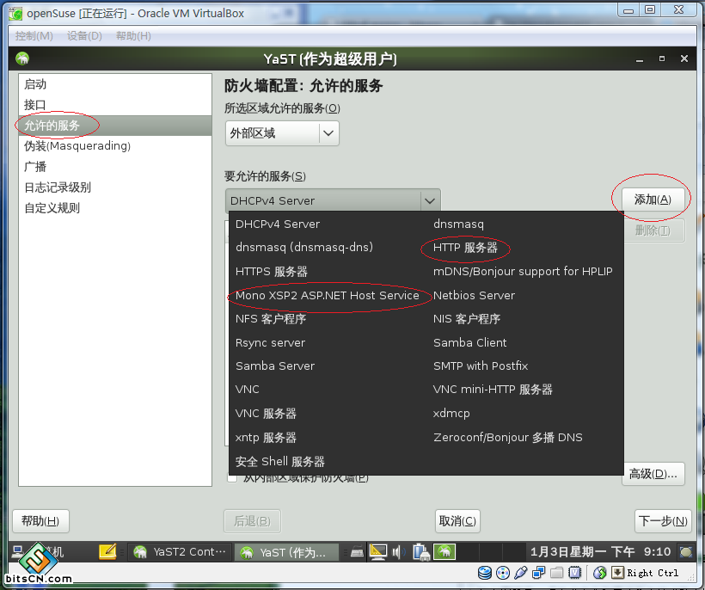
Task: Collapse the DHCPv4 Server service combo box
Action: 333,200
